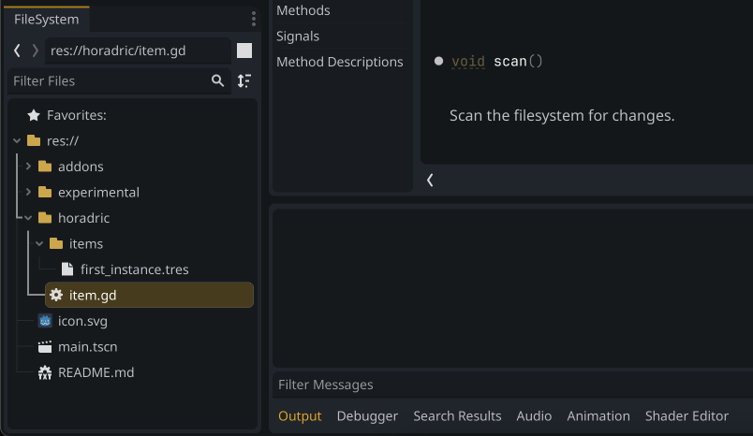Jump to Method Descriptions section

(x=340, y=62)
